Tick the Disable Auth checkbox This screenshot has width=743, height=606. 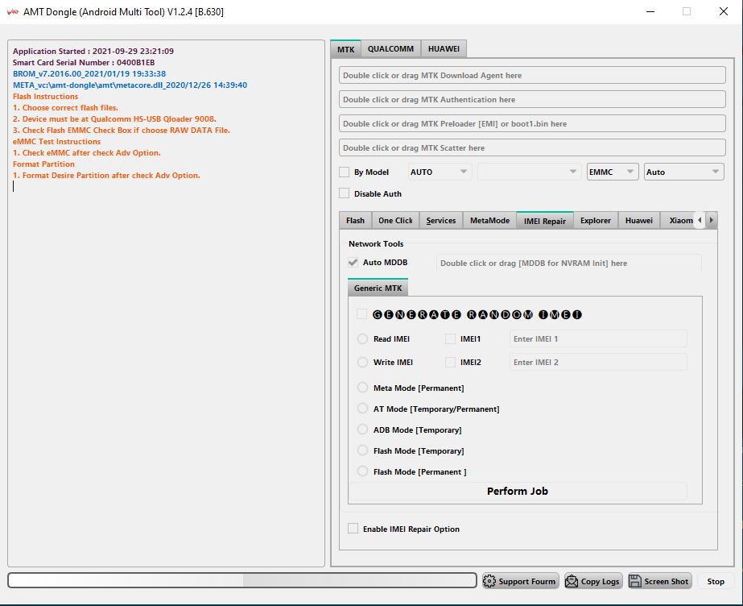pyautogui.click(x=345, y=193)
